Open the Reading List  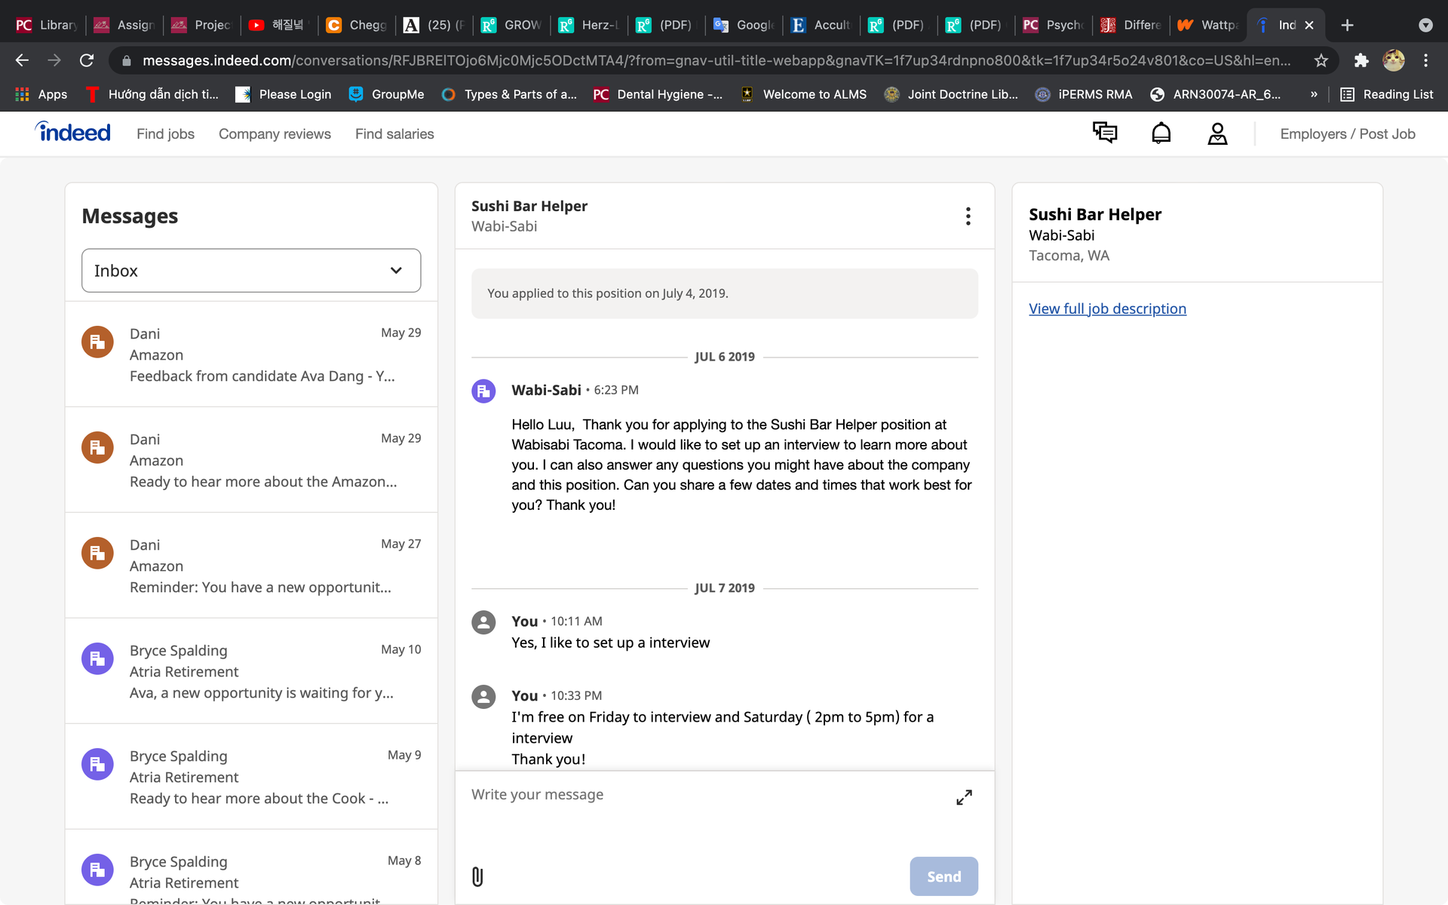click(x=1386, y=94)
